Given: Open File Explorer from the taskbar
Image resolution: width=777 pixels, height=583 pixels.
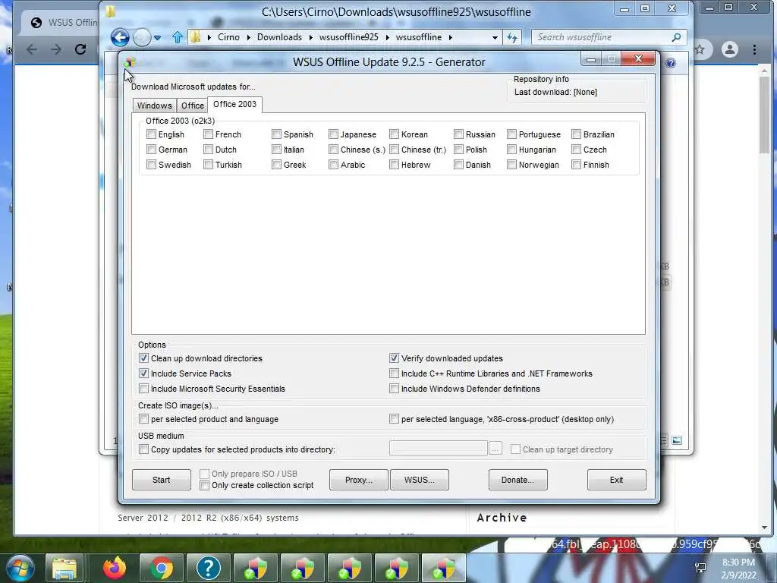Looking at the screenshot, I should (65, 568).
